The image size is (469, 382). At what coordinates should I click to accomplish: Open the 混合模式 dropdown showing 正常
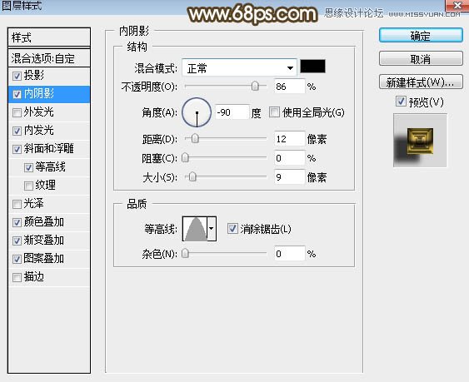239,68
